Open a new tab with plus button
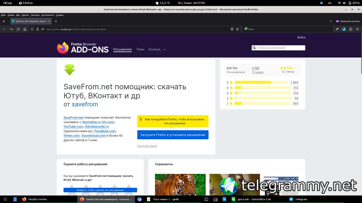This screenshot has height=203, width=362. click(56, 21)
